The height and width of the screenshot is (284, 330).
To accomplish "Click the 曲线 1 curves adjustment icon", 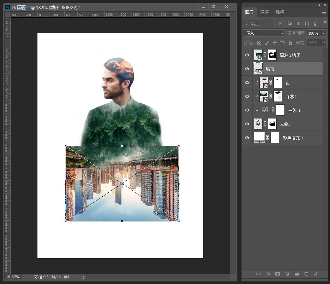I will pos(265,110).
